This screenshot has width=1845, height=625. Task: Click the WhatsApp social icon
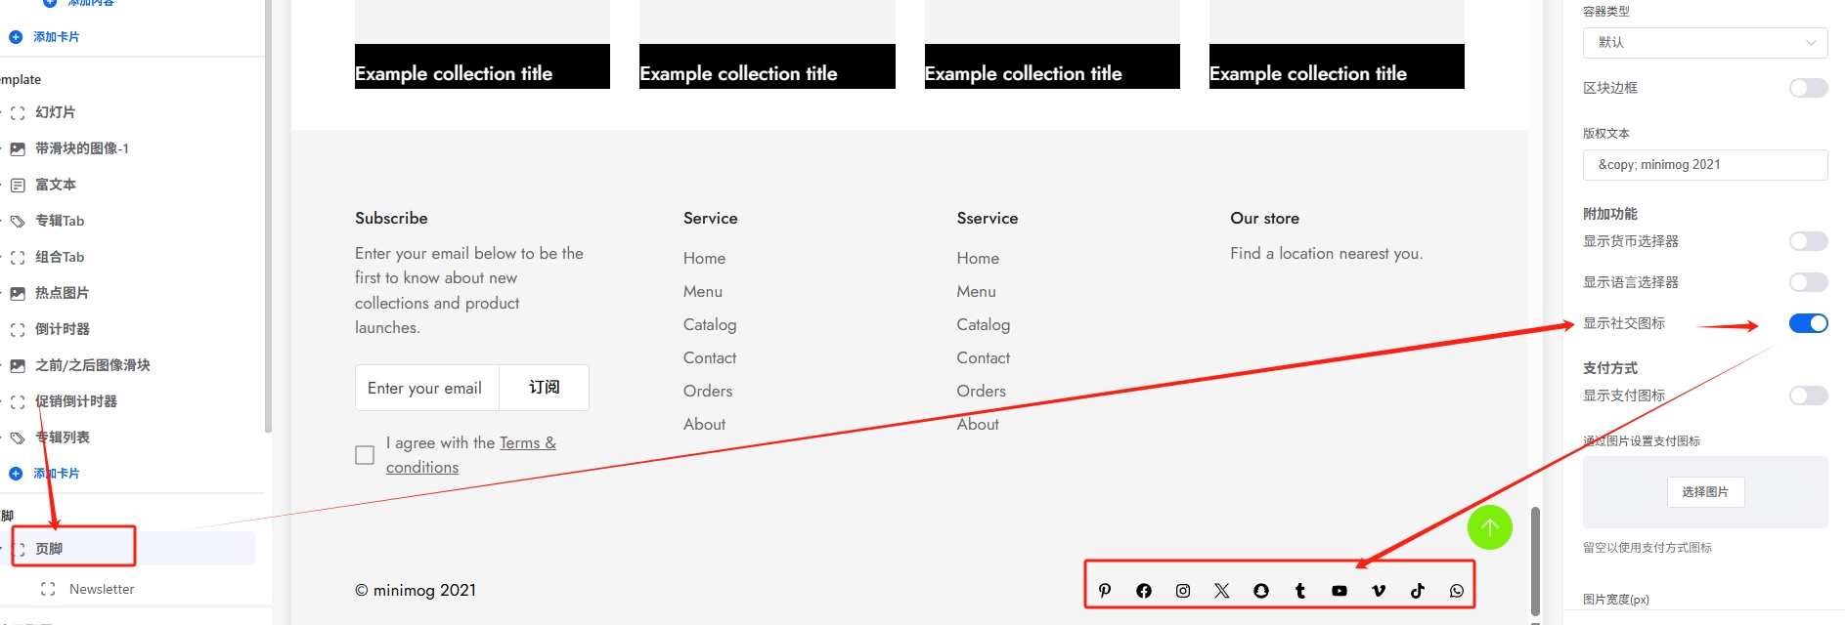[x=1457, y=591]
